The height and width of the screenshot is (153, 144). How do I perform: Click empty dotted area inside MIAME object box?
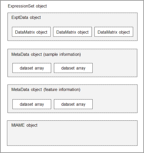pyautogui.click(x=72, y=137)
